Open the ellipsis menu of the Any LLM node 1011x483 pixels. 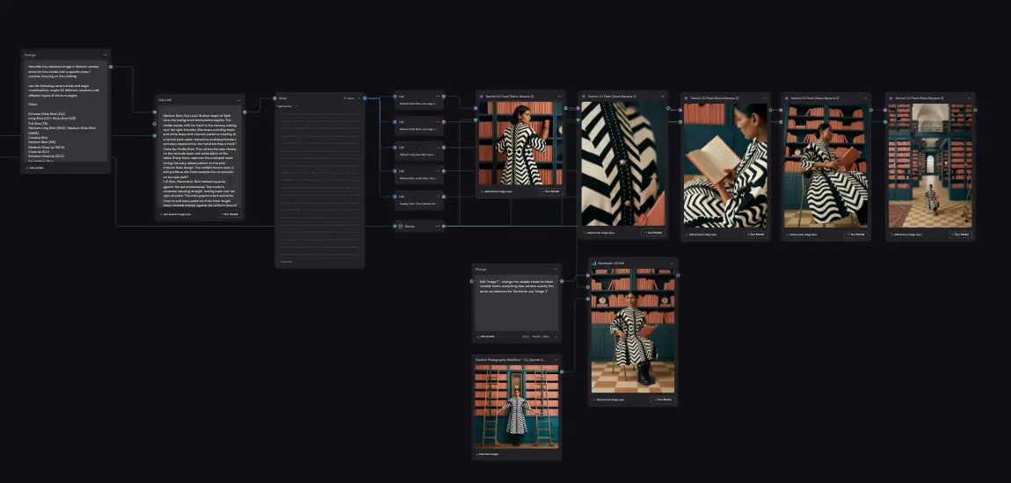[238, 100]
